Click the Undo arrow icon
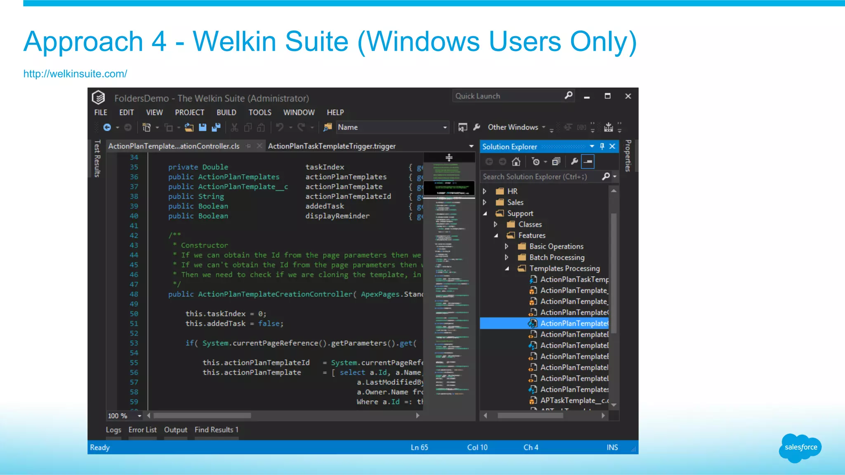Screen dimensions: 845x475 [280, 127]
